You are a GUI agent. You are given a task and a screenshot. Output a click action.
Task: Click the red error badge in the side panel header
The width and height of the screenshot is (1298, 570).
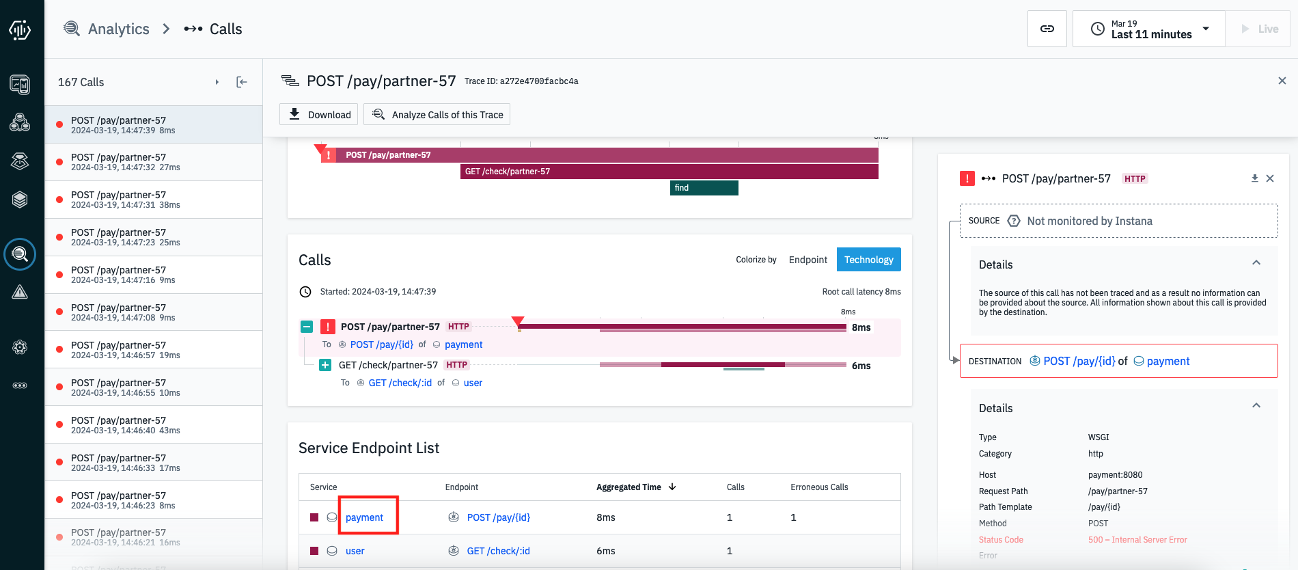967,178
